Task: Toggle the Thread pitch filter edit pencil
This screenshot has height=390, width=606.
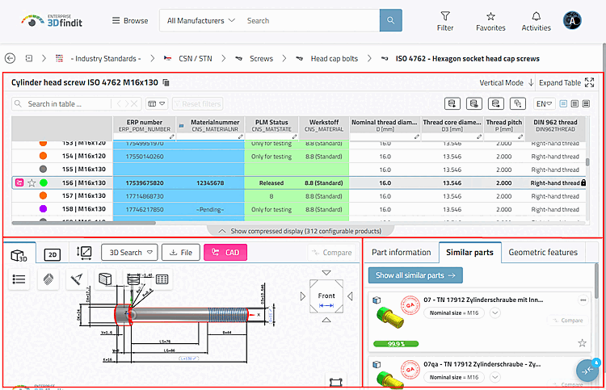Action: (520, 136)
